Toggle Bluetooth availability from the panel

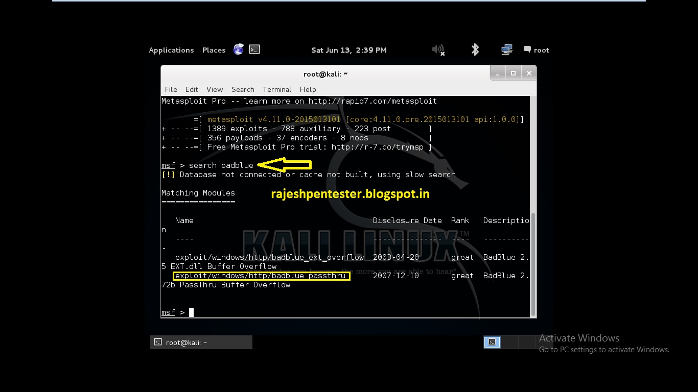pos(475,50)
